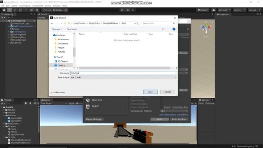Refresh the Build folder listing
The width and height of the screenshot is (263, 148).
(x=138, y=23)
